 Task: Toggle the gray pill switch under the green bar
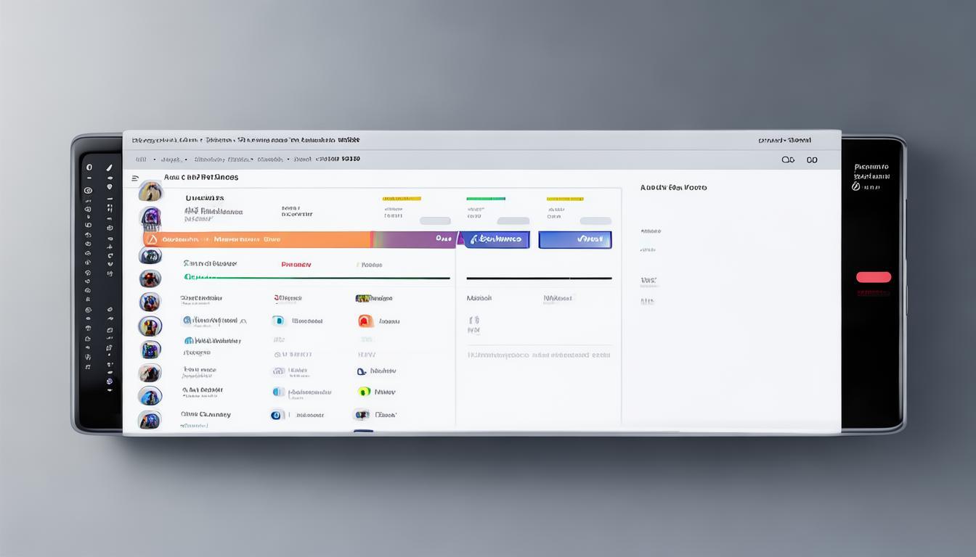point(513,220)
